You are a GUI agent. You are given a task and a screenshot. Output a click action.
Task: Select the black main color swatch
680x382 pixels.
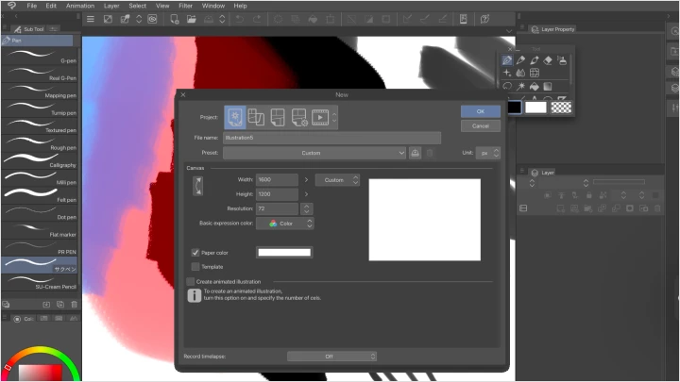[515, 108]
